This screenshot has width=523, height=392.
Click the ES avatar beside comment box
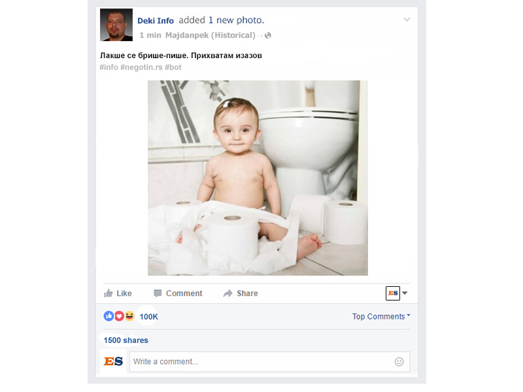click(x=114, y=361)
